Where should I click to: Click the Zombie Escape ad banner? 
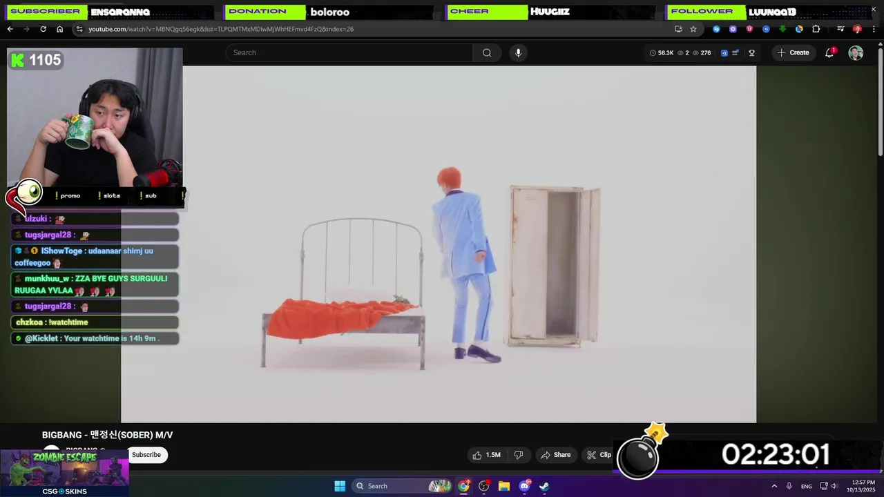[x=64, y=473]
